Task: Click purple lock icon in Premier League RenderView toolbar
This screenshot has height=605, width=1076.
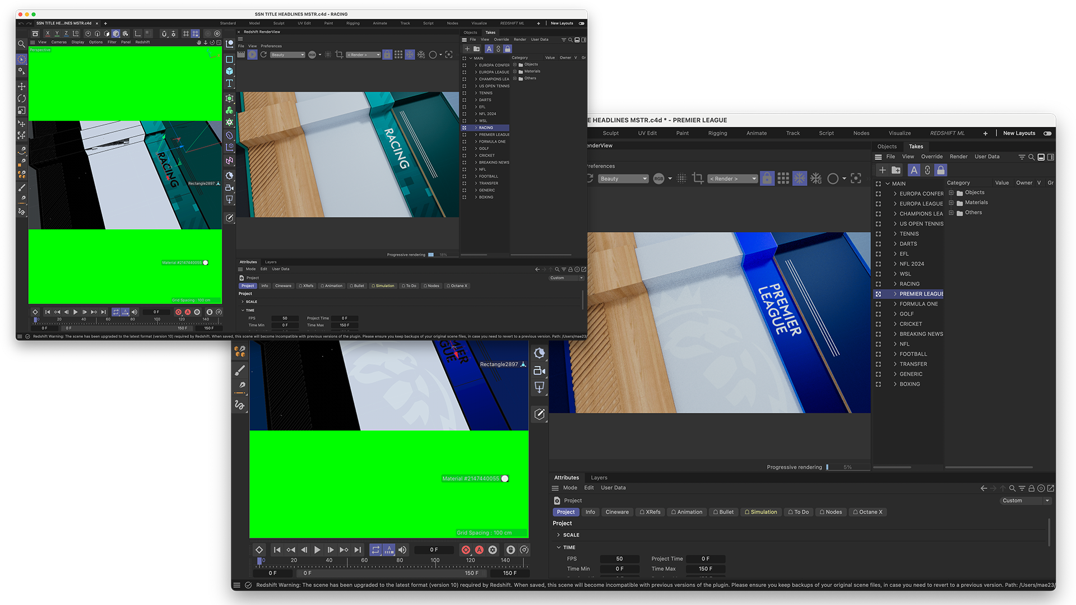Action: (x=767, y=178)
